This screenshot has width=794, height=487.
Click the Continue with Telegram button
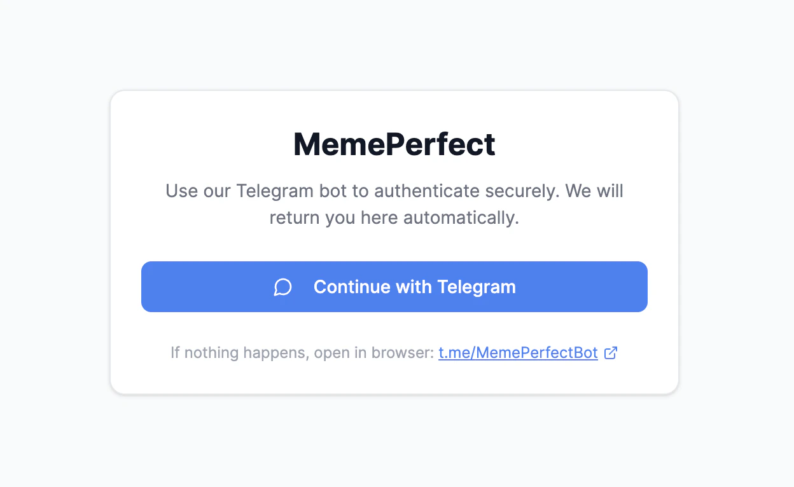[x=394, y=287]
